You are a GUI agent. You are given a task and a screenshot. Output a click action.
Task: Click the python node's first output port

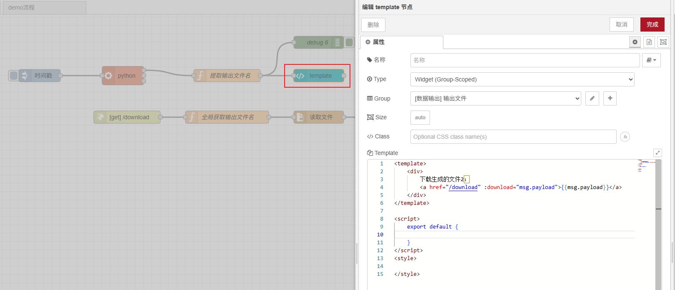tap(144, 70)
